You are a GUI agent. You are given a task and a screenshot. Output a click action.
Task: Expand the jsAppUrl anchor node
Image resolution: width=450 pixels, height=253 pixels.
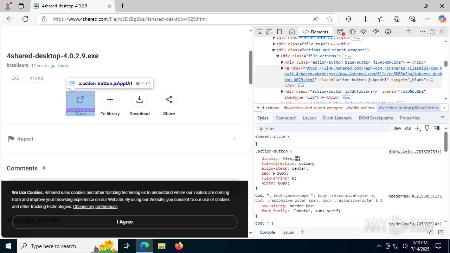pyautogui.click(x=282, y=68)
